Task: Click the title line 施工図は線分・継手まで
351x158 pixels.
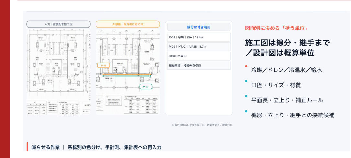Action: (288, 43)
